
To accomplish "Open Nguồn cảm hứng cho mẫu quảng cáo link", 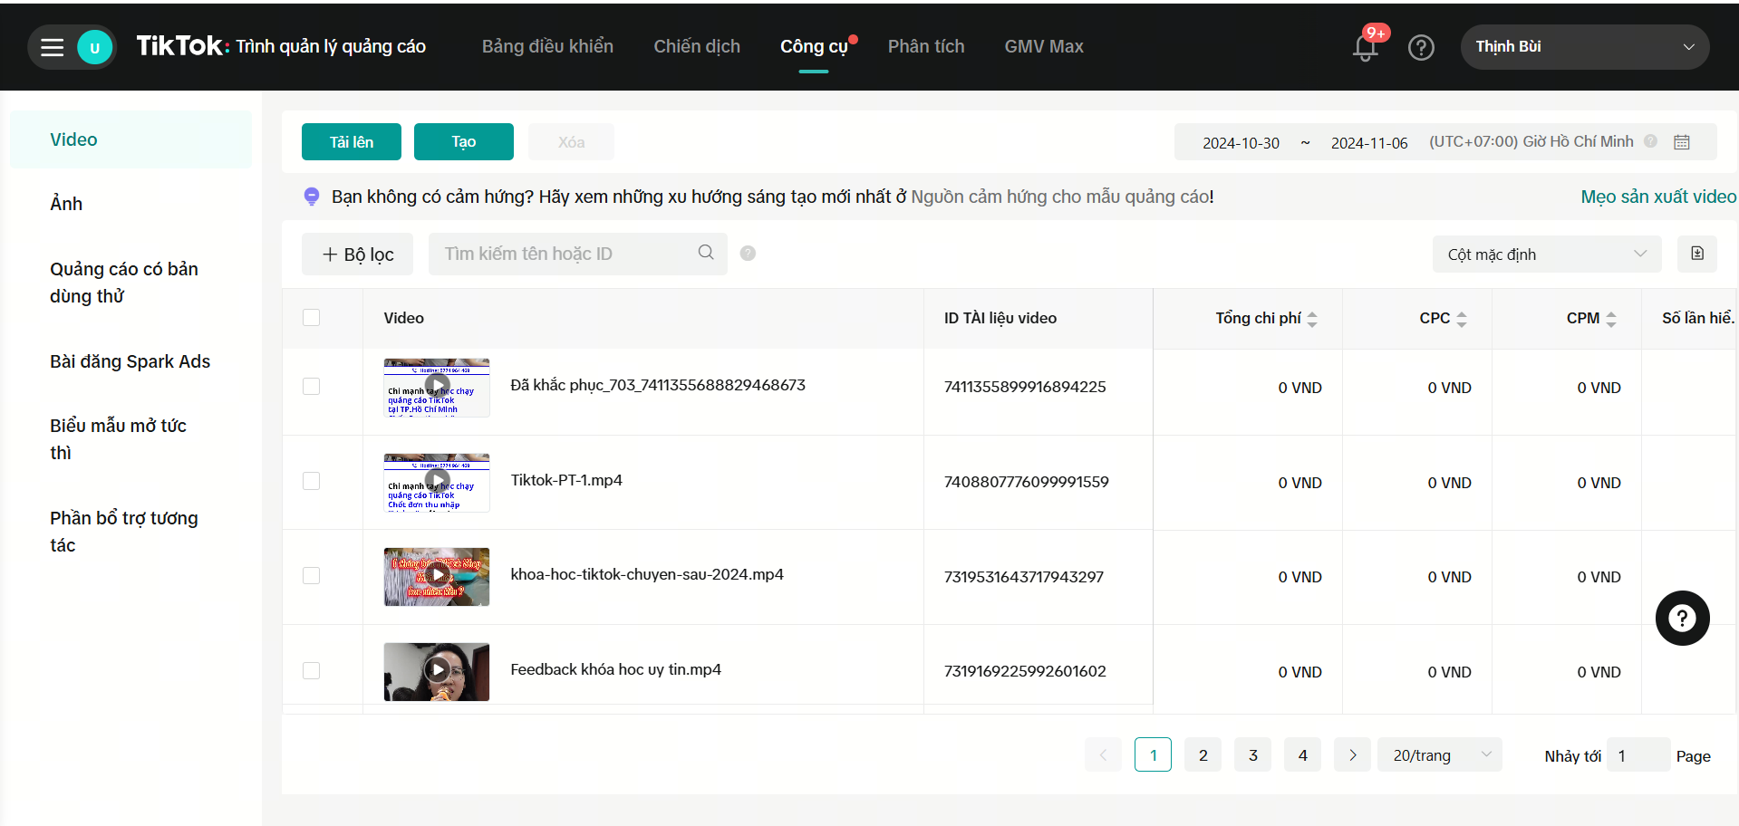I will pyautogui.click(x=1059, y=197).
